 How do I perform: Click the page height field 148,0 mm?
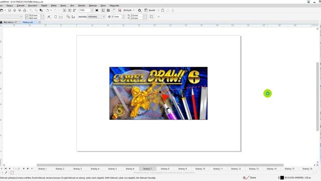pyautogui.click(x=34, y=18)
